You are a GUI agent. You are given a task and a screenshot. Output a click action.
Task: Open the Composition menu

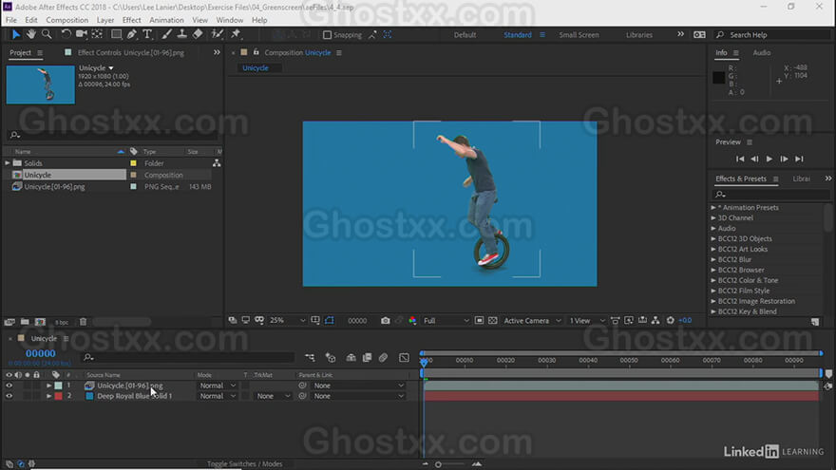(67, 20)
